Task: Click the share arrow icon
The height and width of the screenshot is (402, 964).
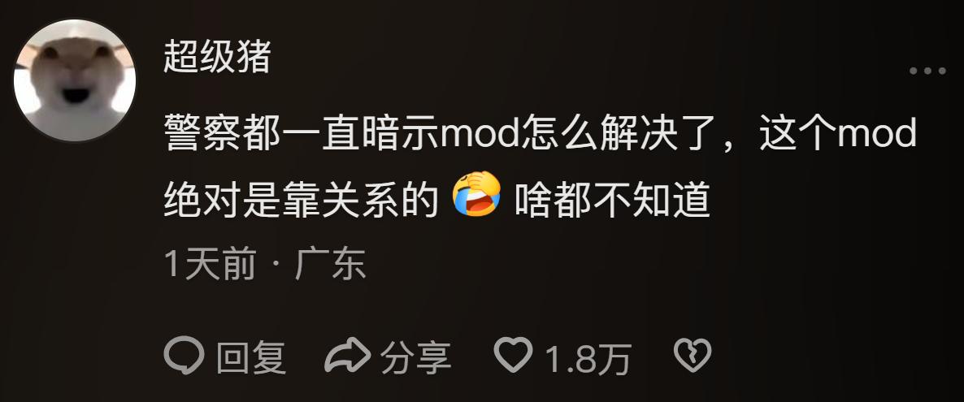Action: [x=347, y=357]
